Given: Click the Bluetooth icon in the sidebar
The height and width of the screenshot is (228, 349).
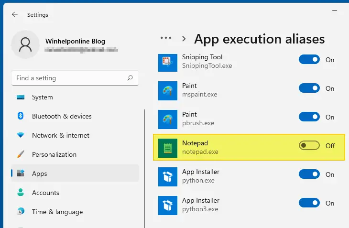Looking at the screenshot, I should (21, 116).
